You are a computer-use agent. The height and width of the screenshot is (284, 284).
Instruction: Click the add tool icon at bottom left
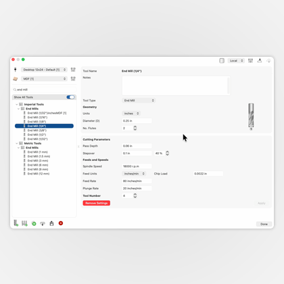(x=16, y=223)
